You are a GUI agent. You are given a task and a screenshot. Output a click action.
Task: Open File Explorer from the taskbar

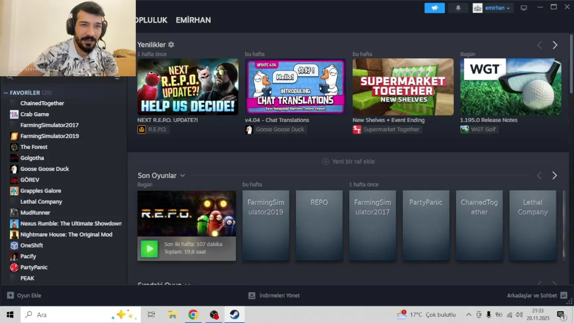click(x=172, y=314)
